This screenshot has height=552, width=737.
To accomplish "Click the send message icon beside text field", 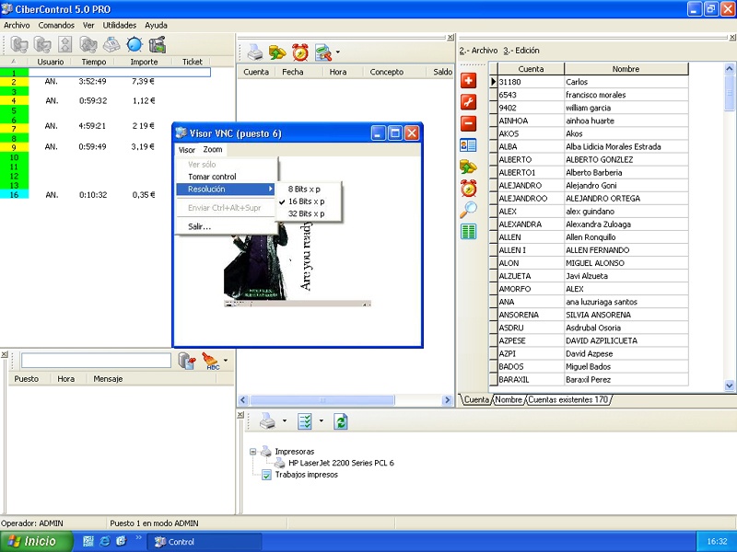I will point(187,361).
